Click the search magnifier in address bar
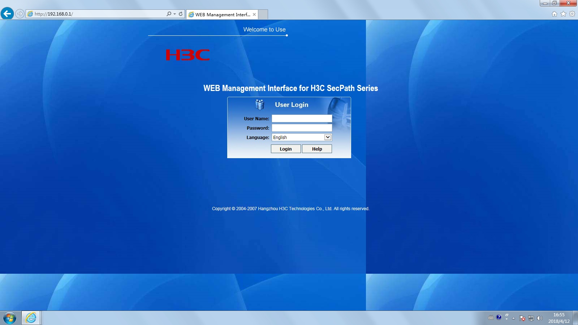Image resolution: width=578 pixels, height=325 pixels. (169, 14)
